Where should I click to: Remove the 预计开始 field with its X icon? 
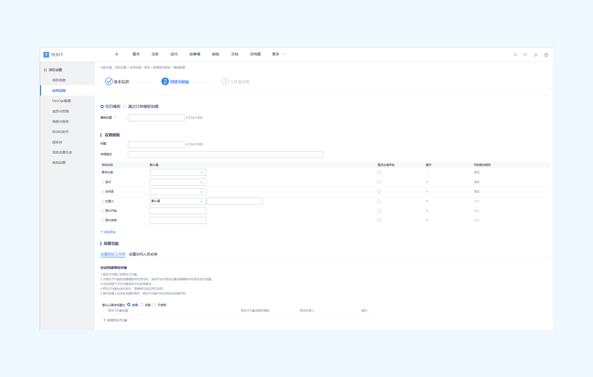pyautogui.click(x=427, y=211)
